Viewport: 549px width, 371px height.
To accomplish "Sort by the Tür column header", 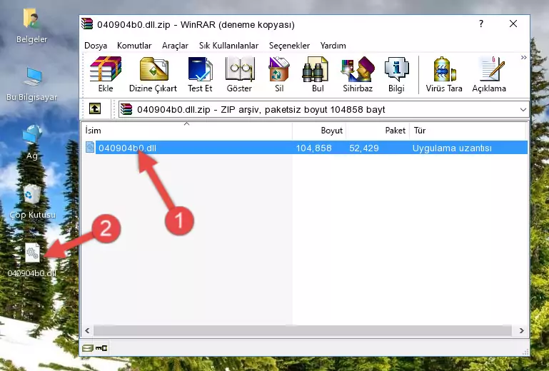I will click(468, 130).
